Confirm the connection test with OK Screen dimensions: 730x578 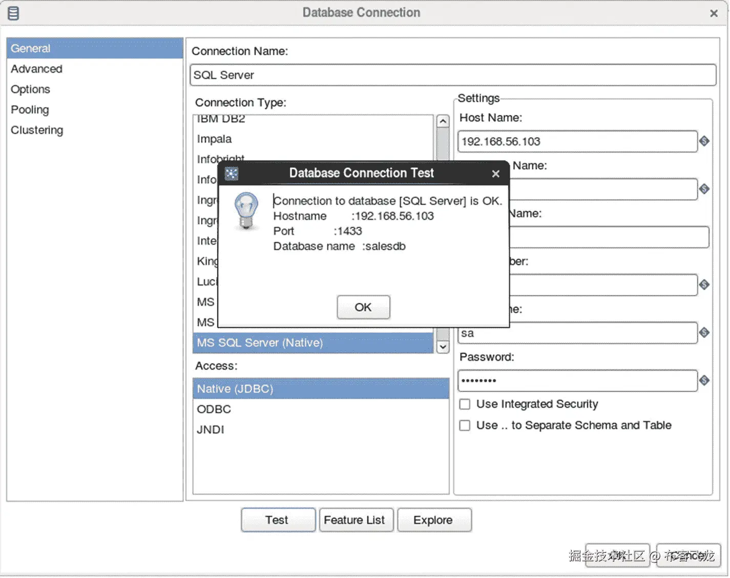point(363,307)
